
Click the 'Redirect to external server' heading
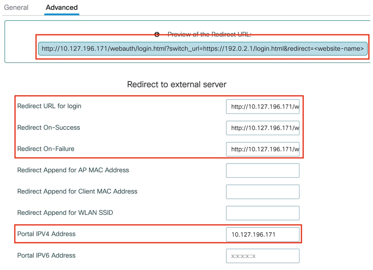(x=177, y=84)
